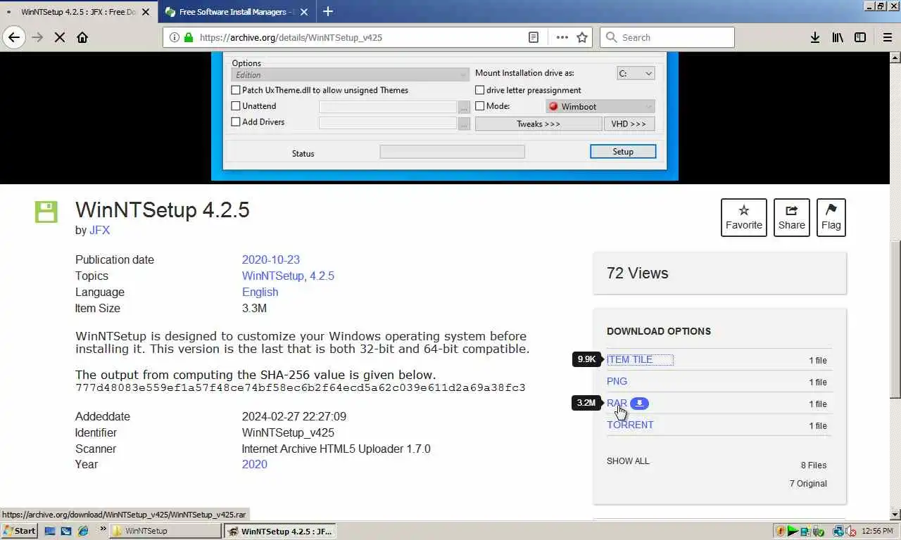The height and width of the screenshot is (540, 901).
Task: Click green arrow download manager tray icon
Action: [x=793, y=531]
